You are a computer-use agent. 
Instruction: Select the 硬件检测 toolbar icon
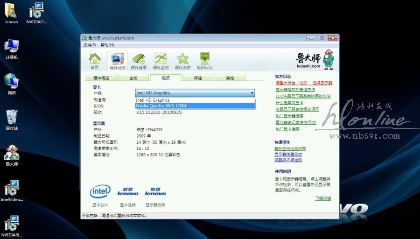point(117,61)
